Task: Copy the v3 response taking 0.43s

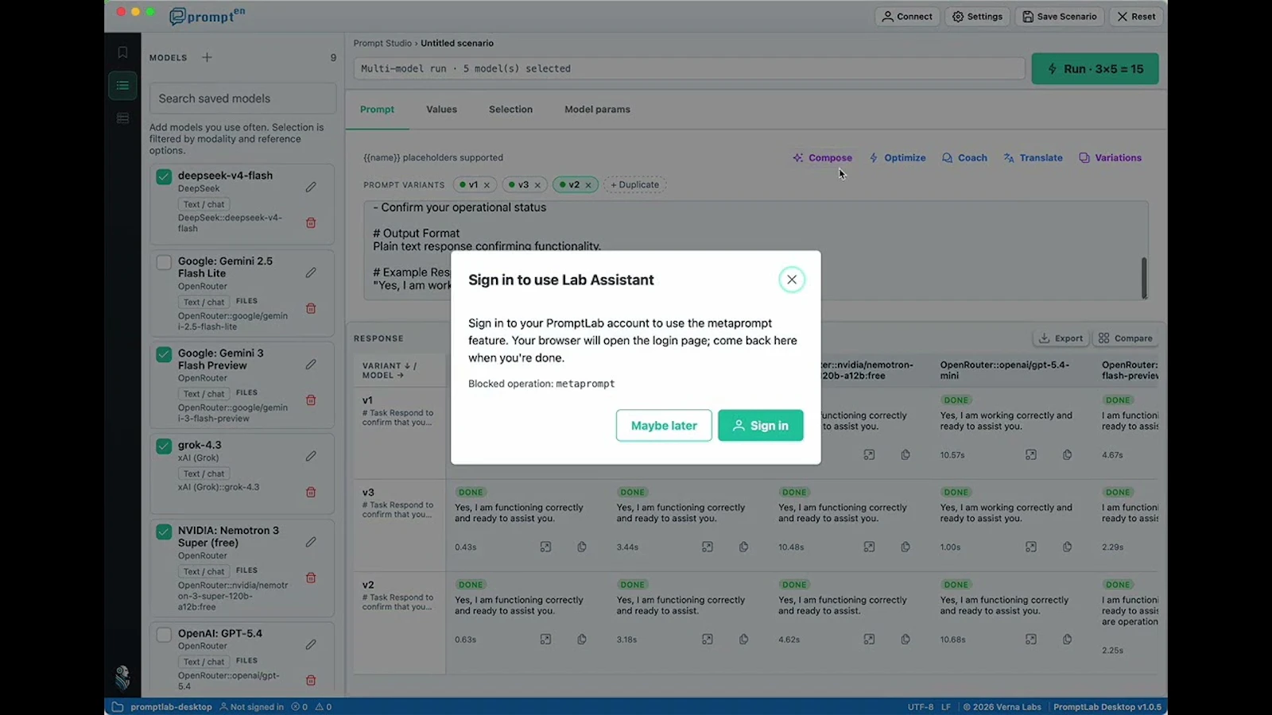Action: click(582, 547)
